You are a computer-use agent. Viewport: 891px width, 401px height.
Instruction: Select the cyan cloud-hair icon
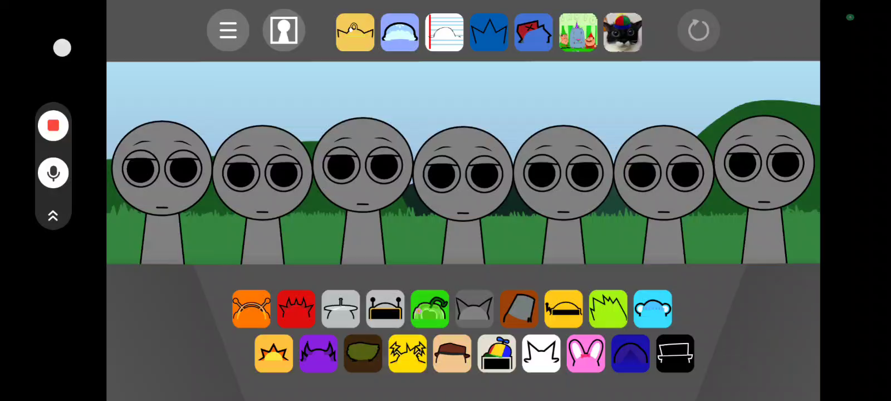pyautogui.click(x=652, y=309)
